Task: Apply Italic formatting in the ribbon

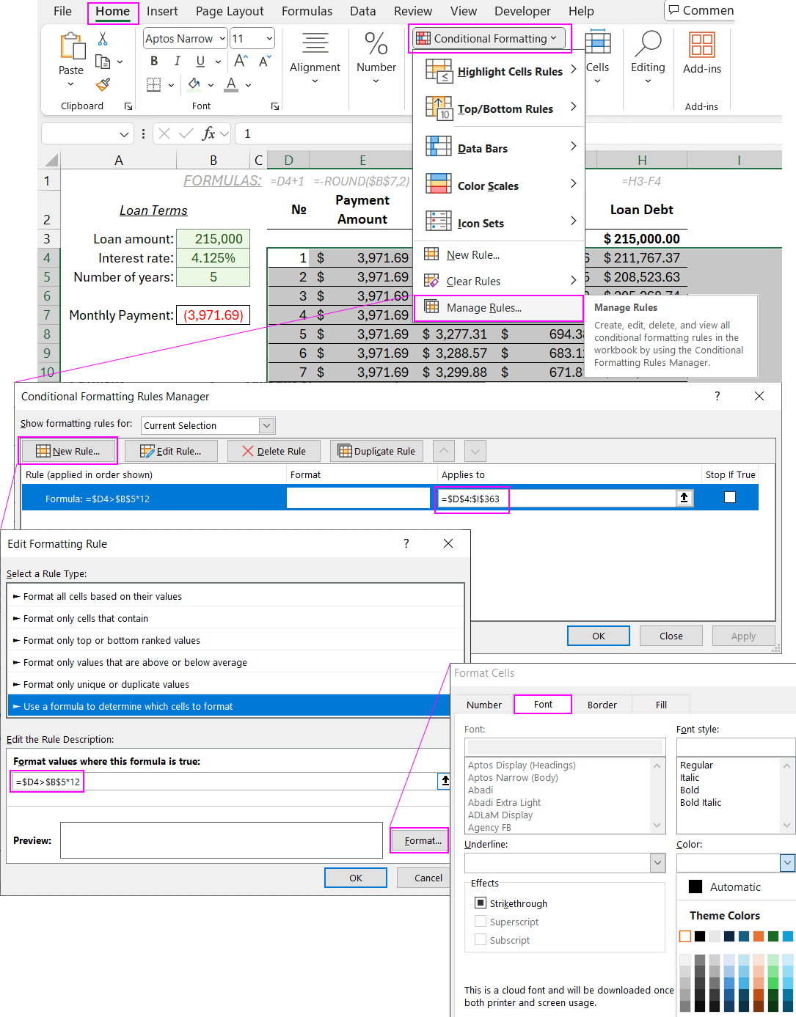Action: tap(177, 62)
